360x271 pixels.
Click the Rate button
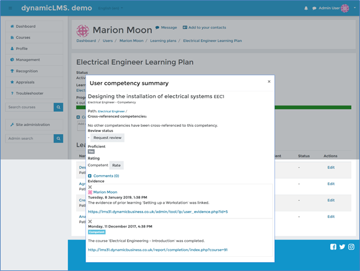[116, 165]
